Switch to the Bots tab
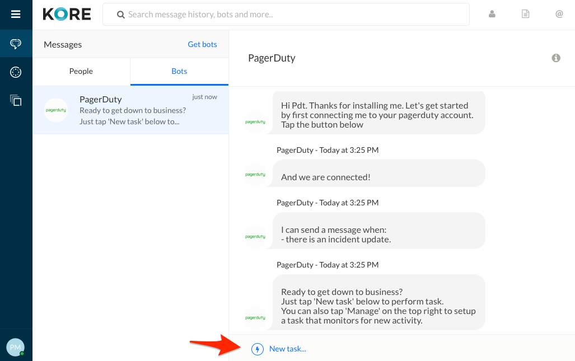Image resolution: width=575 pixels, height=361 pixels. click(179, 71)
